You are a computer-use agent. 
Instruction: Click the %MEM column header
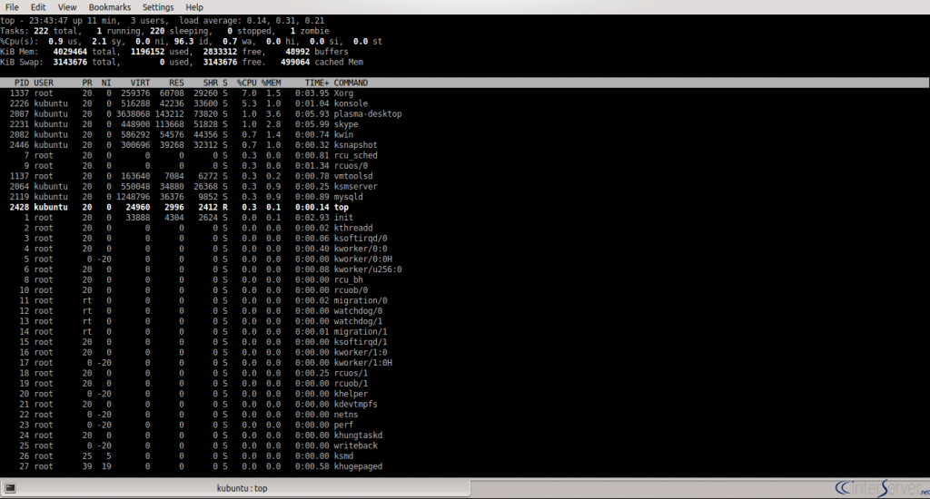pos(271,83)
